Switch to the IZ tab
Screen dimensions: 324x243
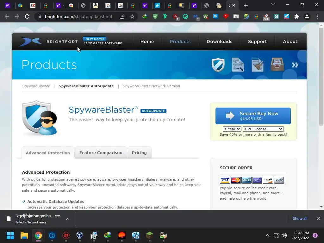[x=33, y=5]
